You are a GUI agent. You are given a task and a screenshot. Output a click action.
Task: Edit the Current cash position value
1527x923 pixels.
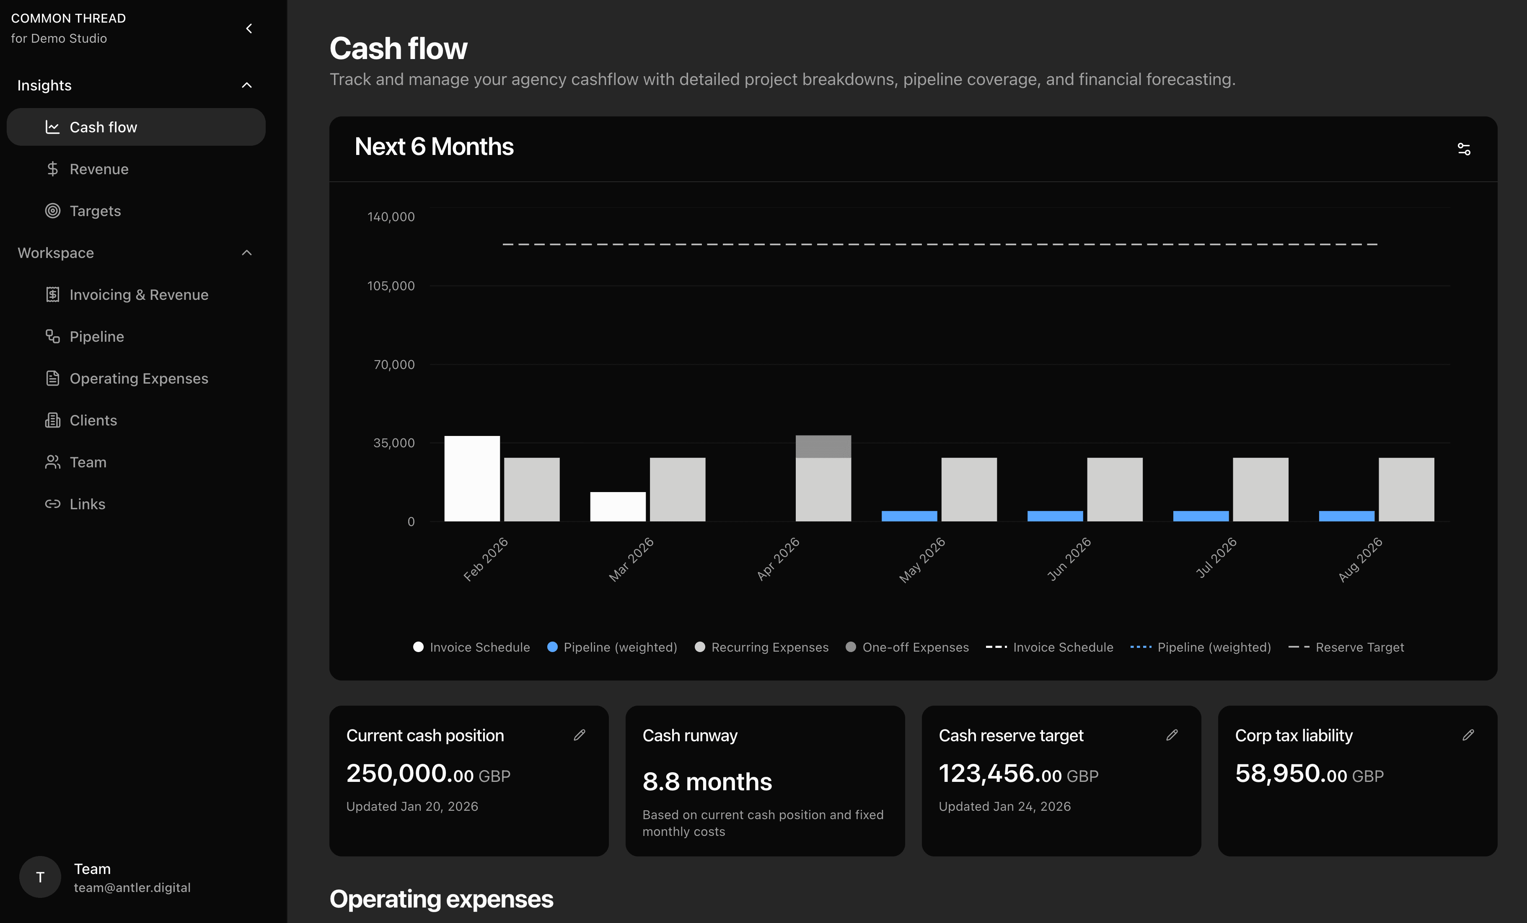point(580,735)
